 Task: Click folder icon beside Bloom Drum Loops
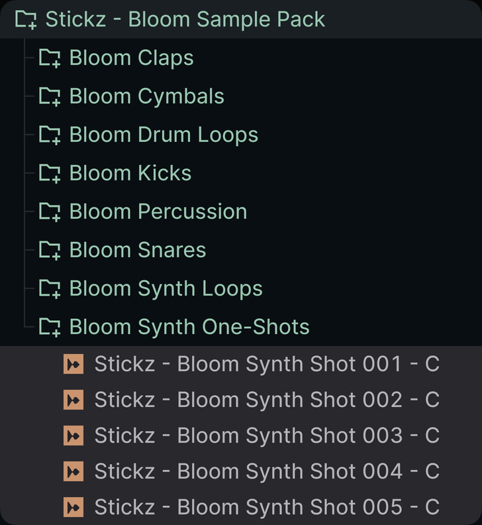(x=50, y=135)
